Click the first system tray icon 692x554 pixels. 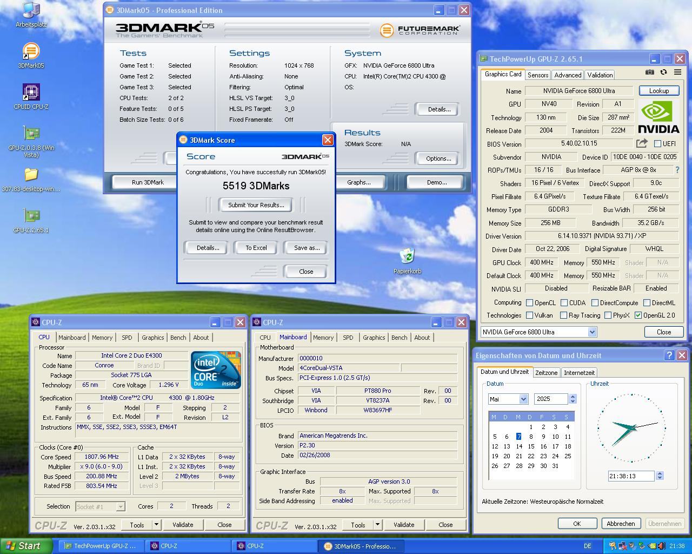[612, 546]
